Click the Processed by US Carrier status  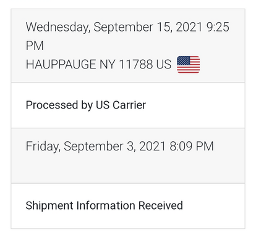click(86, 105)
